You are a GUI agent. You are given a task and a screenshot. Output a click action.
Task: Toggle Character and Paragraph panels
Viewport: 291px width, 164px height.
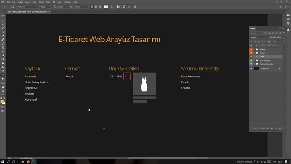coord(118,7)
